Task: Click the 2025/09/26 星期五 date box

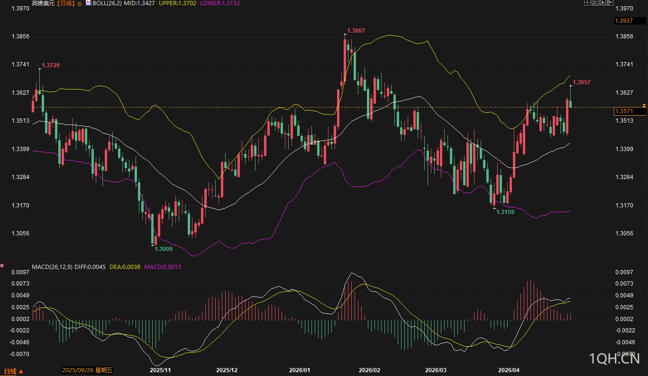Action: point(88,370)
